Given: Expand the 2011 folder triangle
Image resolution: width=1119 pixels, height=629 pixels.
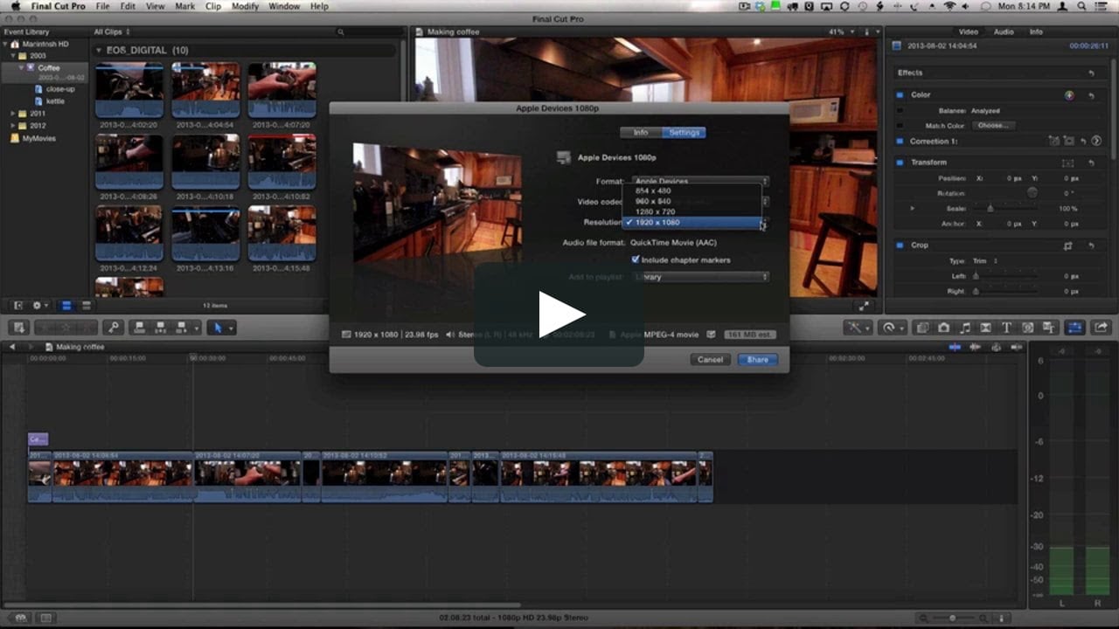Looking at the screenshot, I should [x=12, y=114].
